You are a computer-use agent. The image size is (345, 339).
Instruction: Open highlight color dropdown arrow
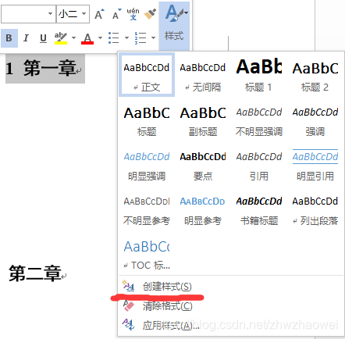[x=73, y=38]
